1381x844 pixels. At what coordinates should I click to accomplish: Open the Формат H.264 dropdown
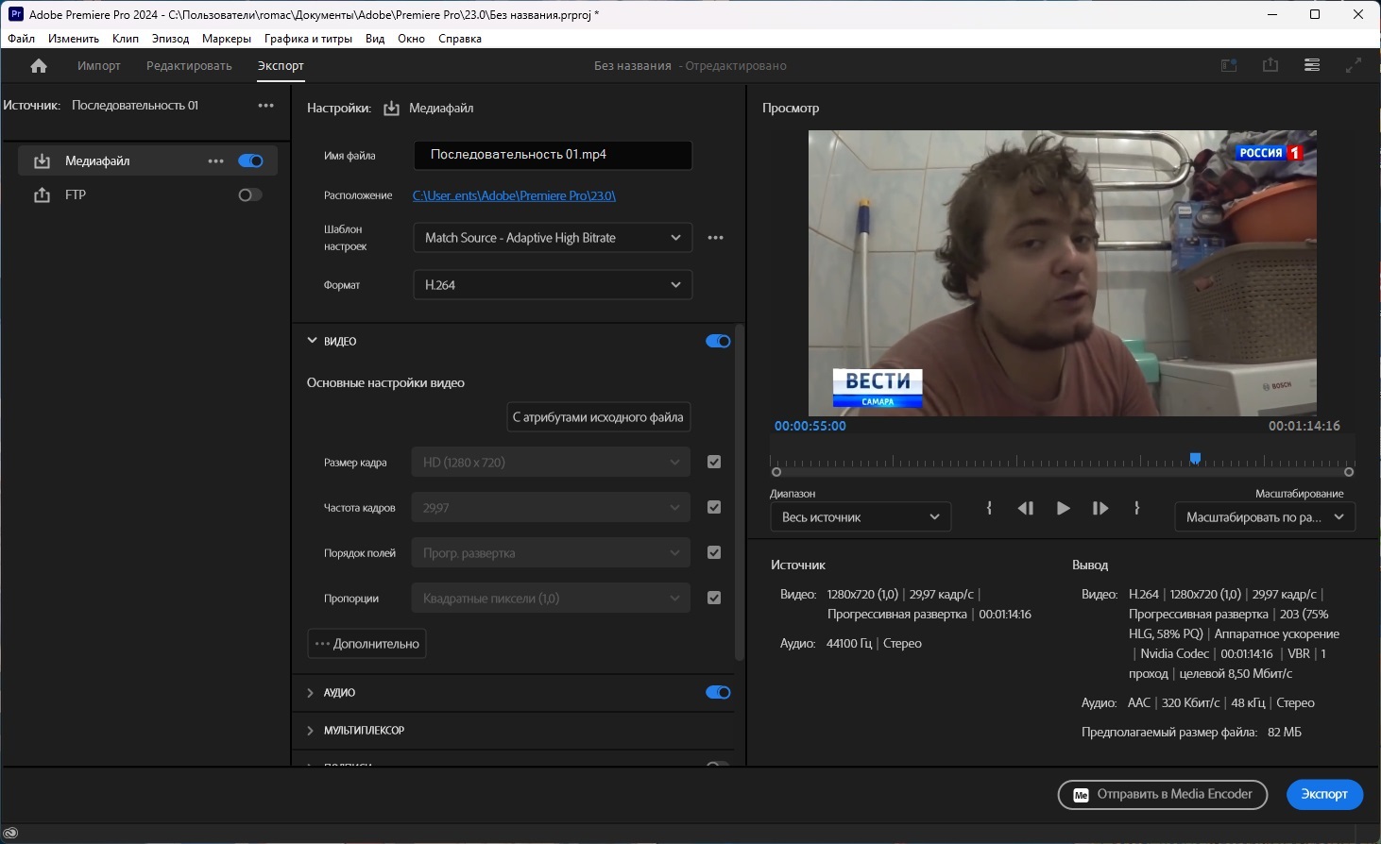pos(553,285)
